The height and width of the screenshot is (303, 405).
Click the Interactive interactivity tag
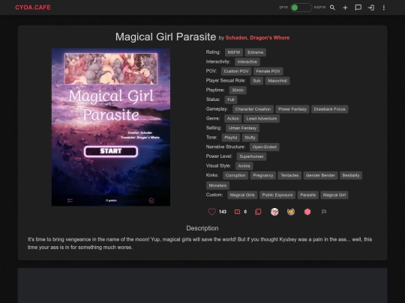pos(247,62)
